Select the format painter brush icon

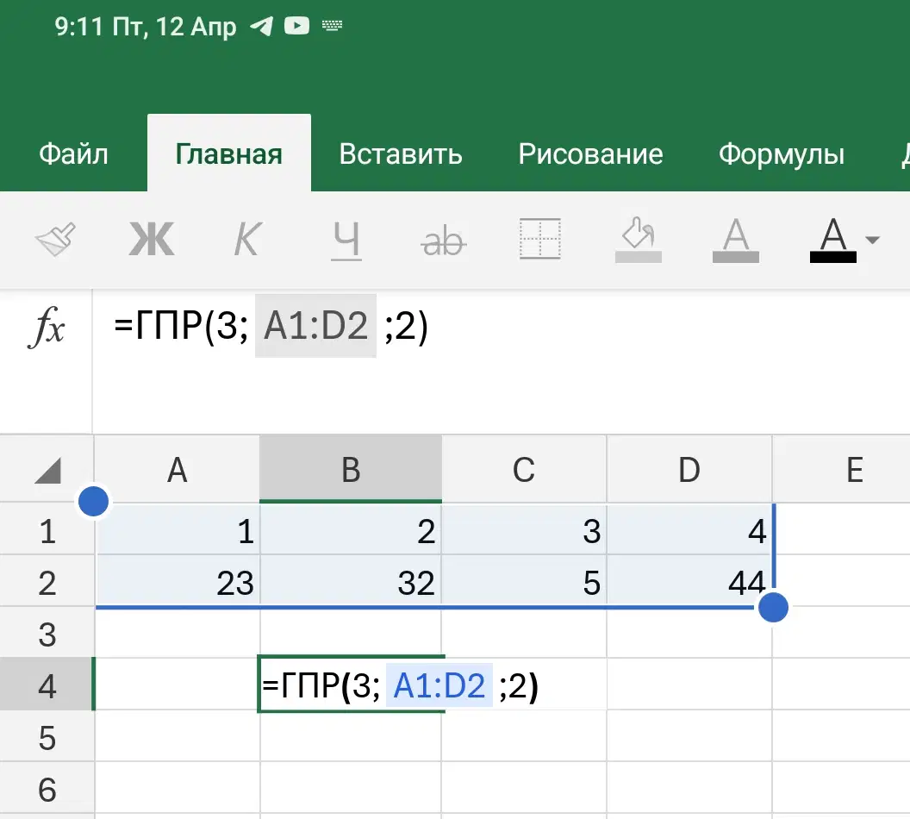56,239
